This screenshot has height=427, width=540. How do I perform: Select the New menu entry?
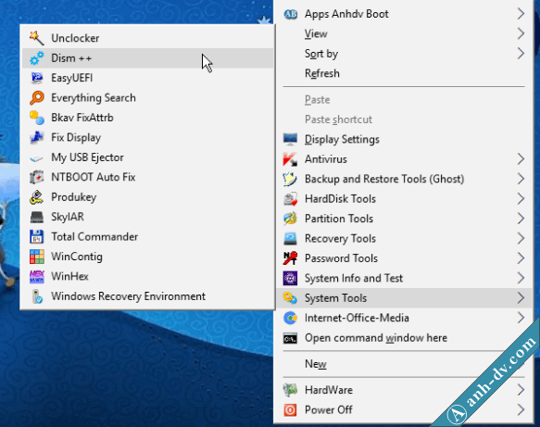point(403,364)
